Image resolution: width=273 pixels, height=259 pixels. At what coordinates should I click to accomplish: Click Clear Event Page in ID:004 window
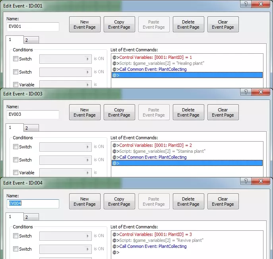[x=223, y=201]
